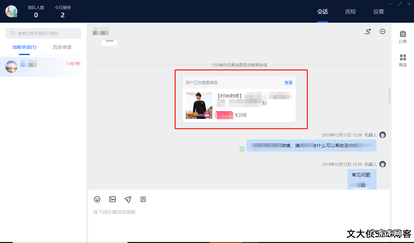
Task: Click the green message delivered checkmark
Action: (242, 149)
